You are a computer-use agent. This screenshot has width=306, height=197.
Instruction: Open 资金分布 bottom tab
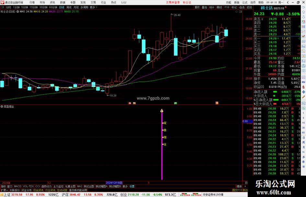tap(26, 190)
